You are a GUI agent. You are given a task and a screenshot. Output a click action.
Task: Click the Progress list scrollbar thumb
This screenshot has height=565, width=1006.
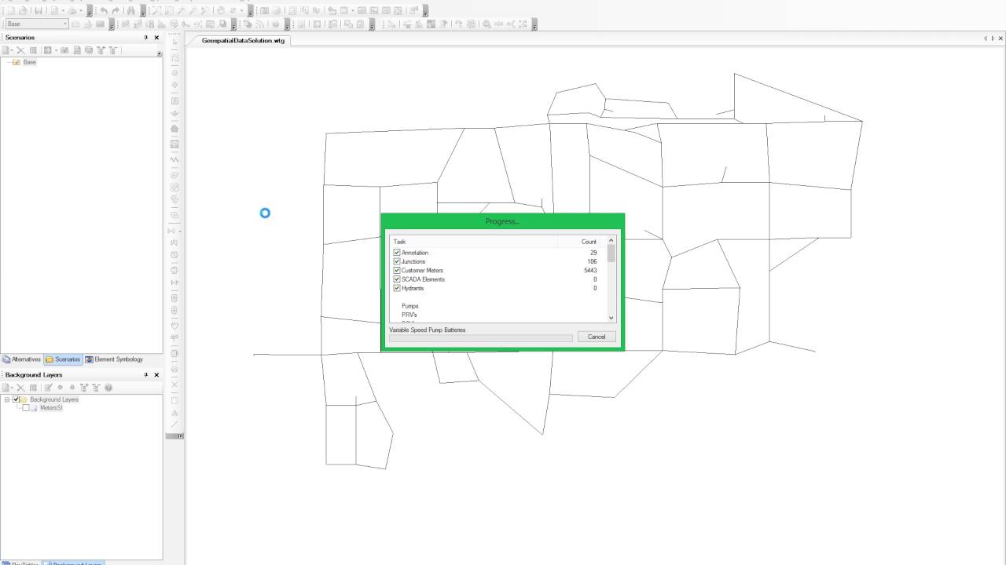coord(611,253)
